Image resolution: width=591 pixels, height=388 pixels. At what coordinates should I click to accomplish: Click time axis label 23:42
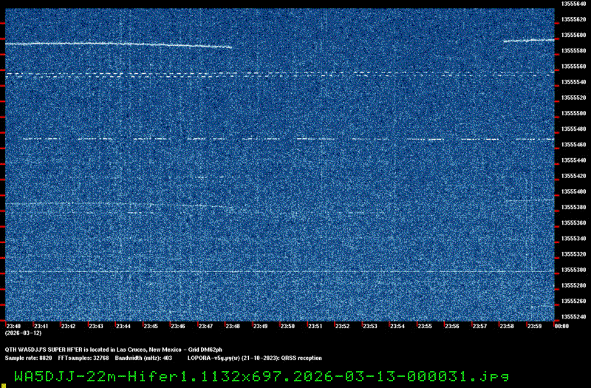[x=68, y=326]
